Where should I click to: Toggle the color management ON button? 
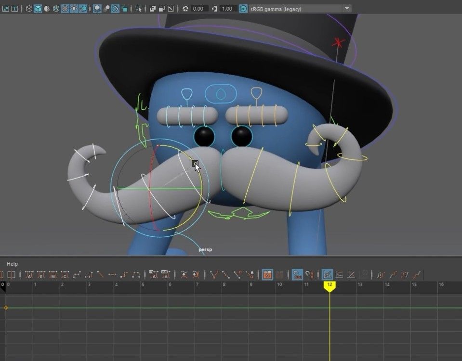pyautogui.click(x=243, y=9)
